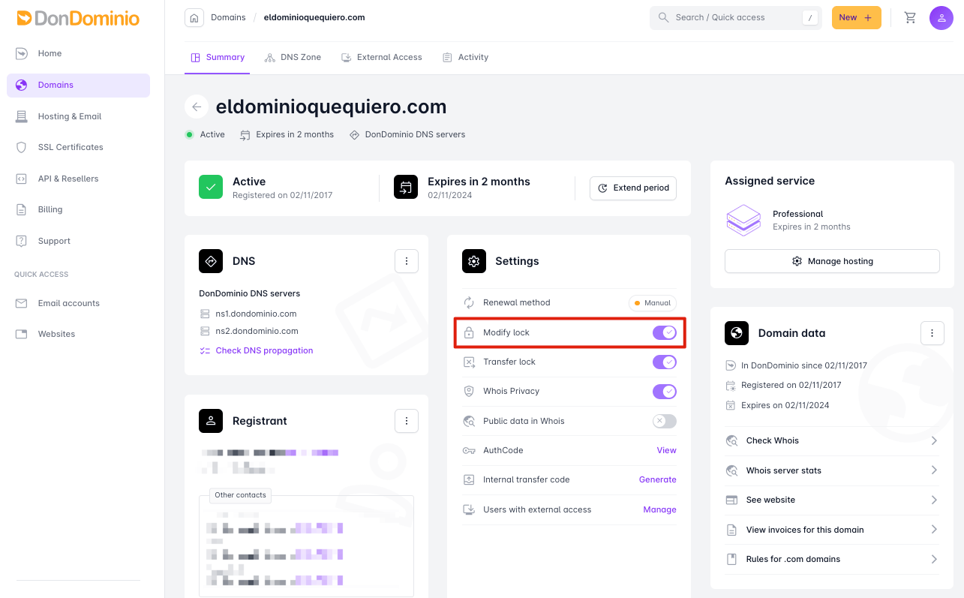Click the Extend period button
The width and height of the screenshot is (964, 598).
click(x=633, y=188)
